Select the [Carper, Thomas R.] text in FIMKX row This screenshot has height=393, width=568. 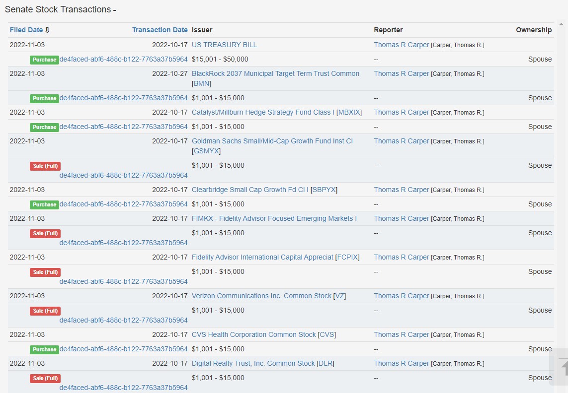pos(458,219)
